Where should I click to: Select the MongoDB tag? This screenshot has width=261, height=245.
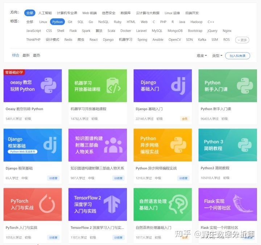175,31
